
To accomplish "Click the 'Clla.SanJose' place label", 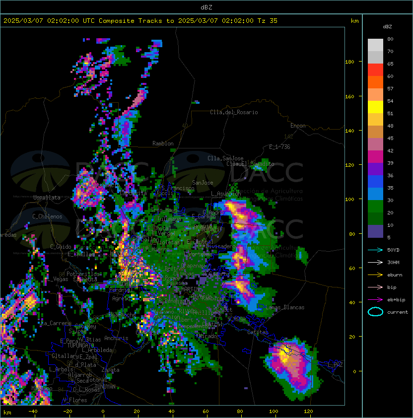I will [x=225, y=158].
